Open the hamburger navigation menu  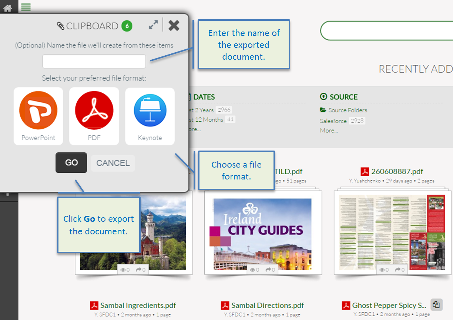[x=26, y=7]
